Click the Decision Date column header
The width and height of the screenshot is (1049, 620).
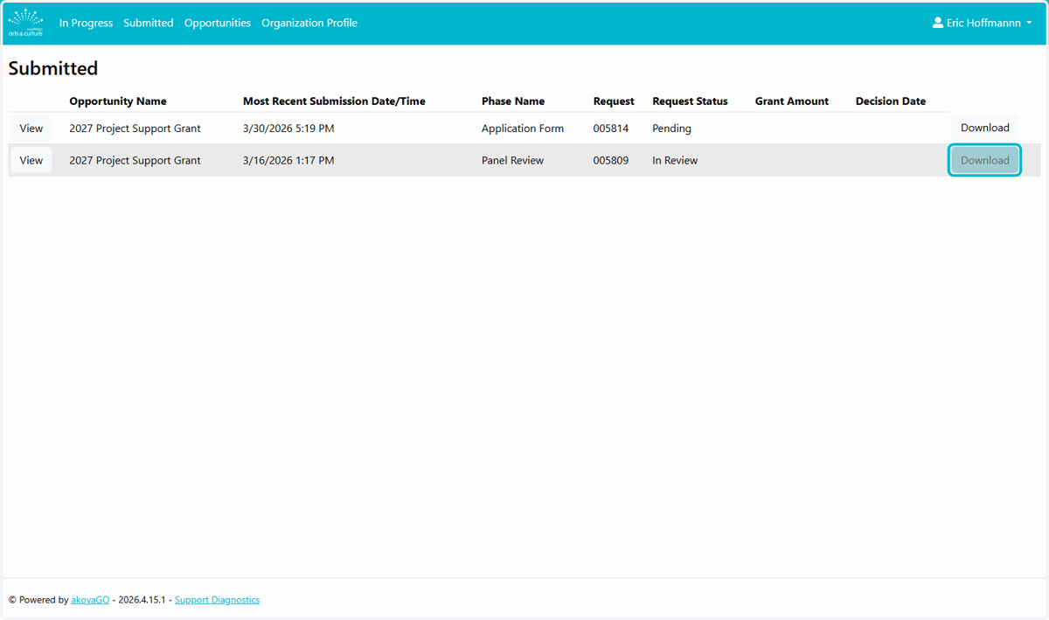891,101
